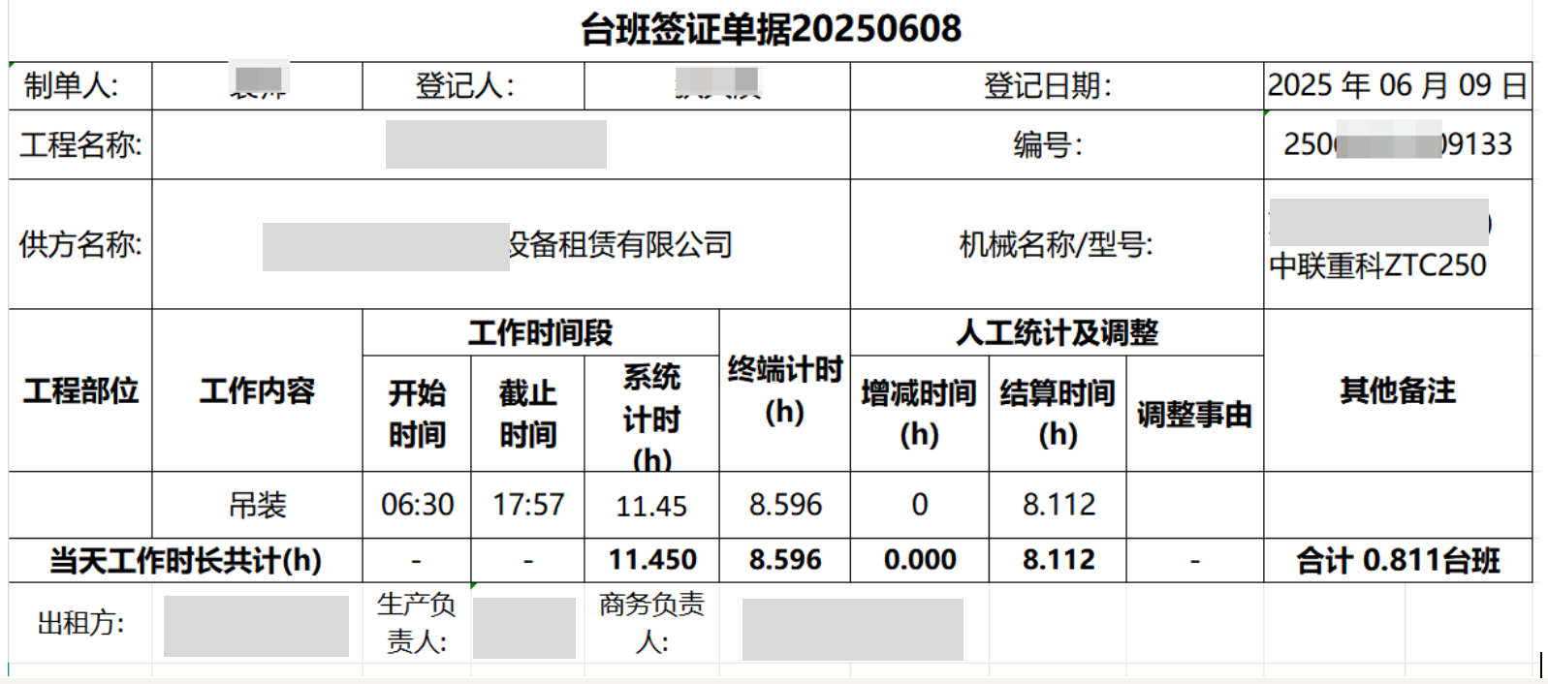Select the 出租方: label cell

pyautogui.click(x=80, y=623)
